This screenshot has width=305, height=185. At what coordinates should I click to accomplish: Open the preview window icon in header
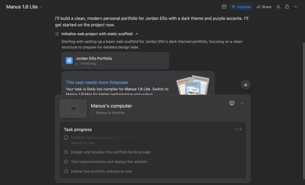(x=224, y=7)
